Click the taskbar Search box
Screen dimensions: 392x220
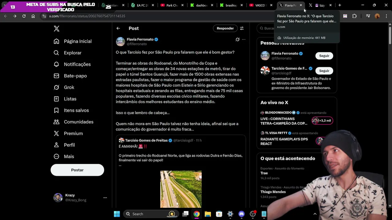tap(150, 214)
